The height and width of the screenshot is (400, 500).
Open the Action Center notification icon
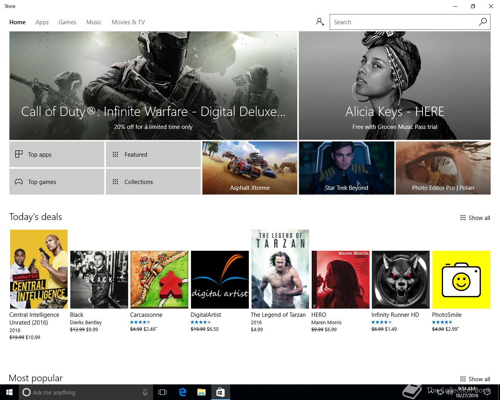pyautogui.click(x=487, y=392)
